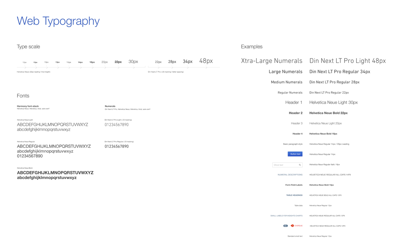Click the 'Helvetica Neue Bold' specimen caption
The image size is (401, 250).
click(x=25, y=168)
